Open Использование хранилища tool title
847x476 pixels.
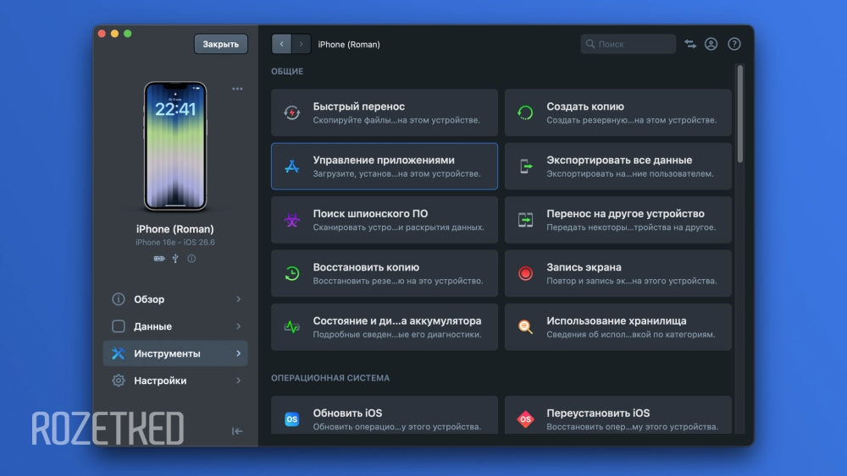(617, 320)
